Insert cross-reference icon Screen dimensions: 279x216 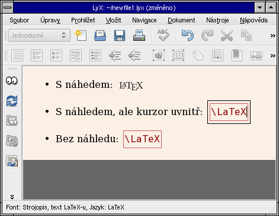[x=217, y=55]
